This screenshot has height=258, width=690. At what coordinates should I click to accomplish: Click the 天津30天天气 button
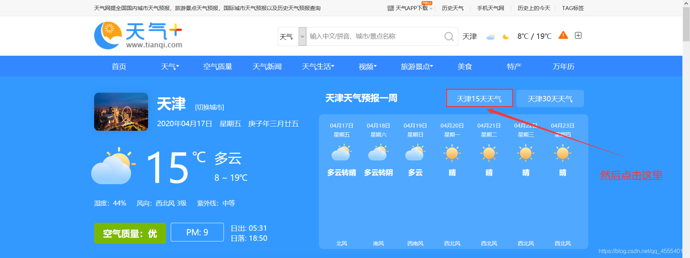click(x=550, y=98)
